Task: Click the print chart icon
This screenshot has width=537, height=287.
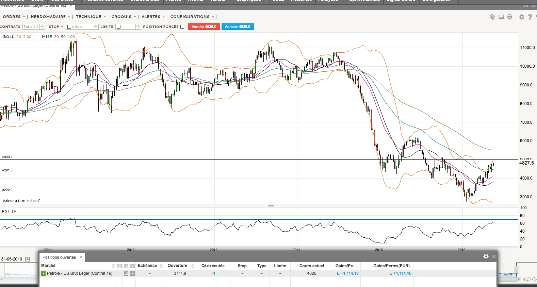Action: (509, 17)
